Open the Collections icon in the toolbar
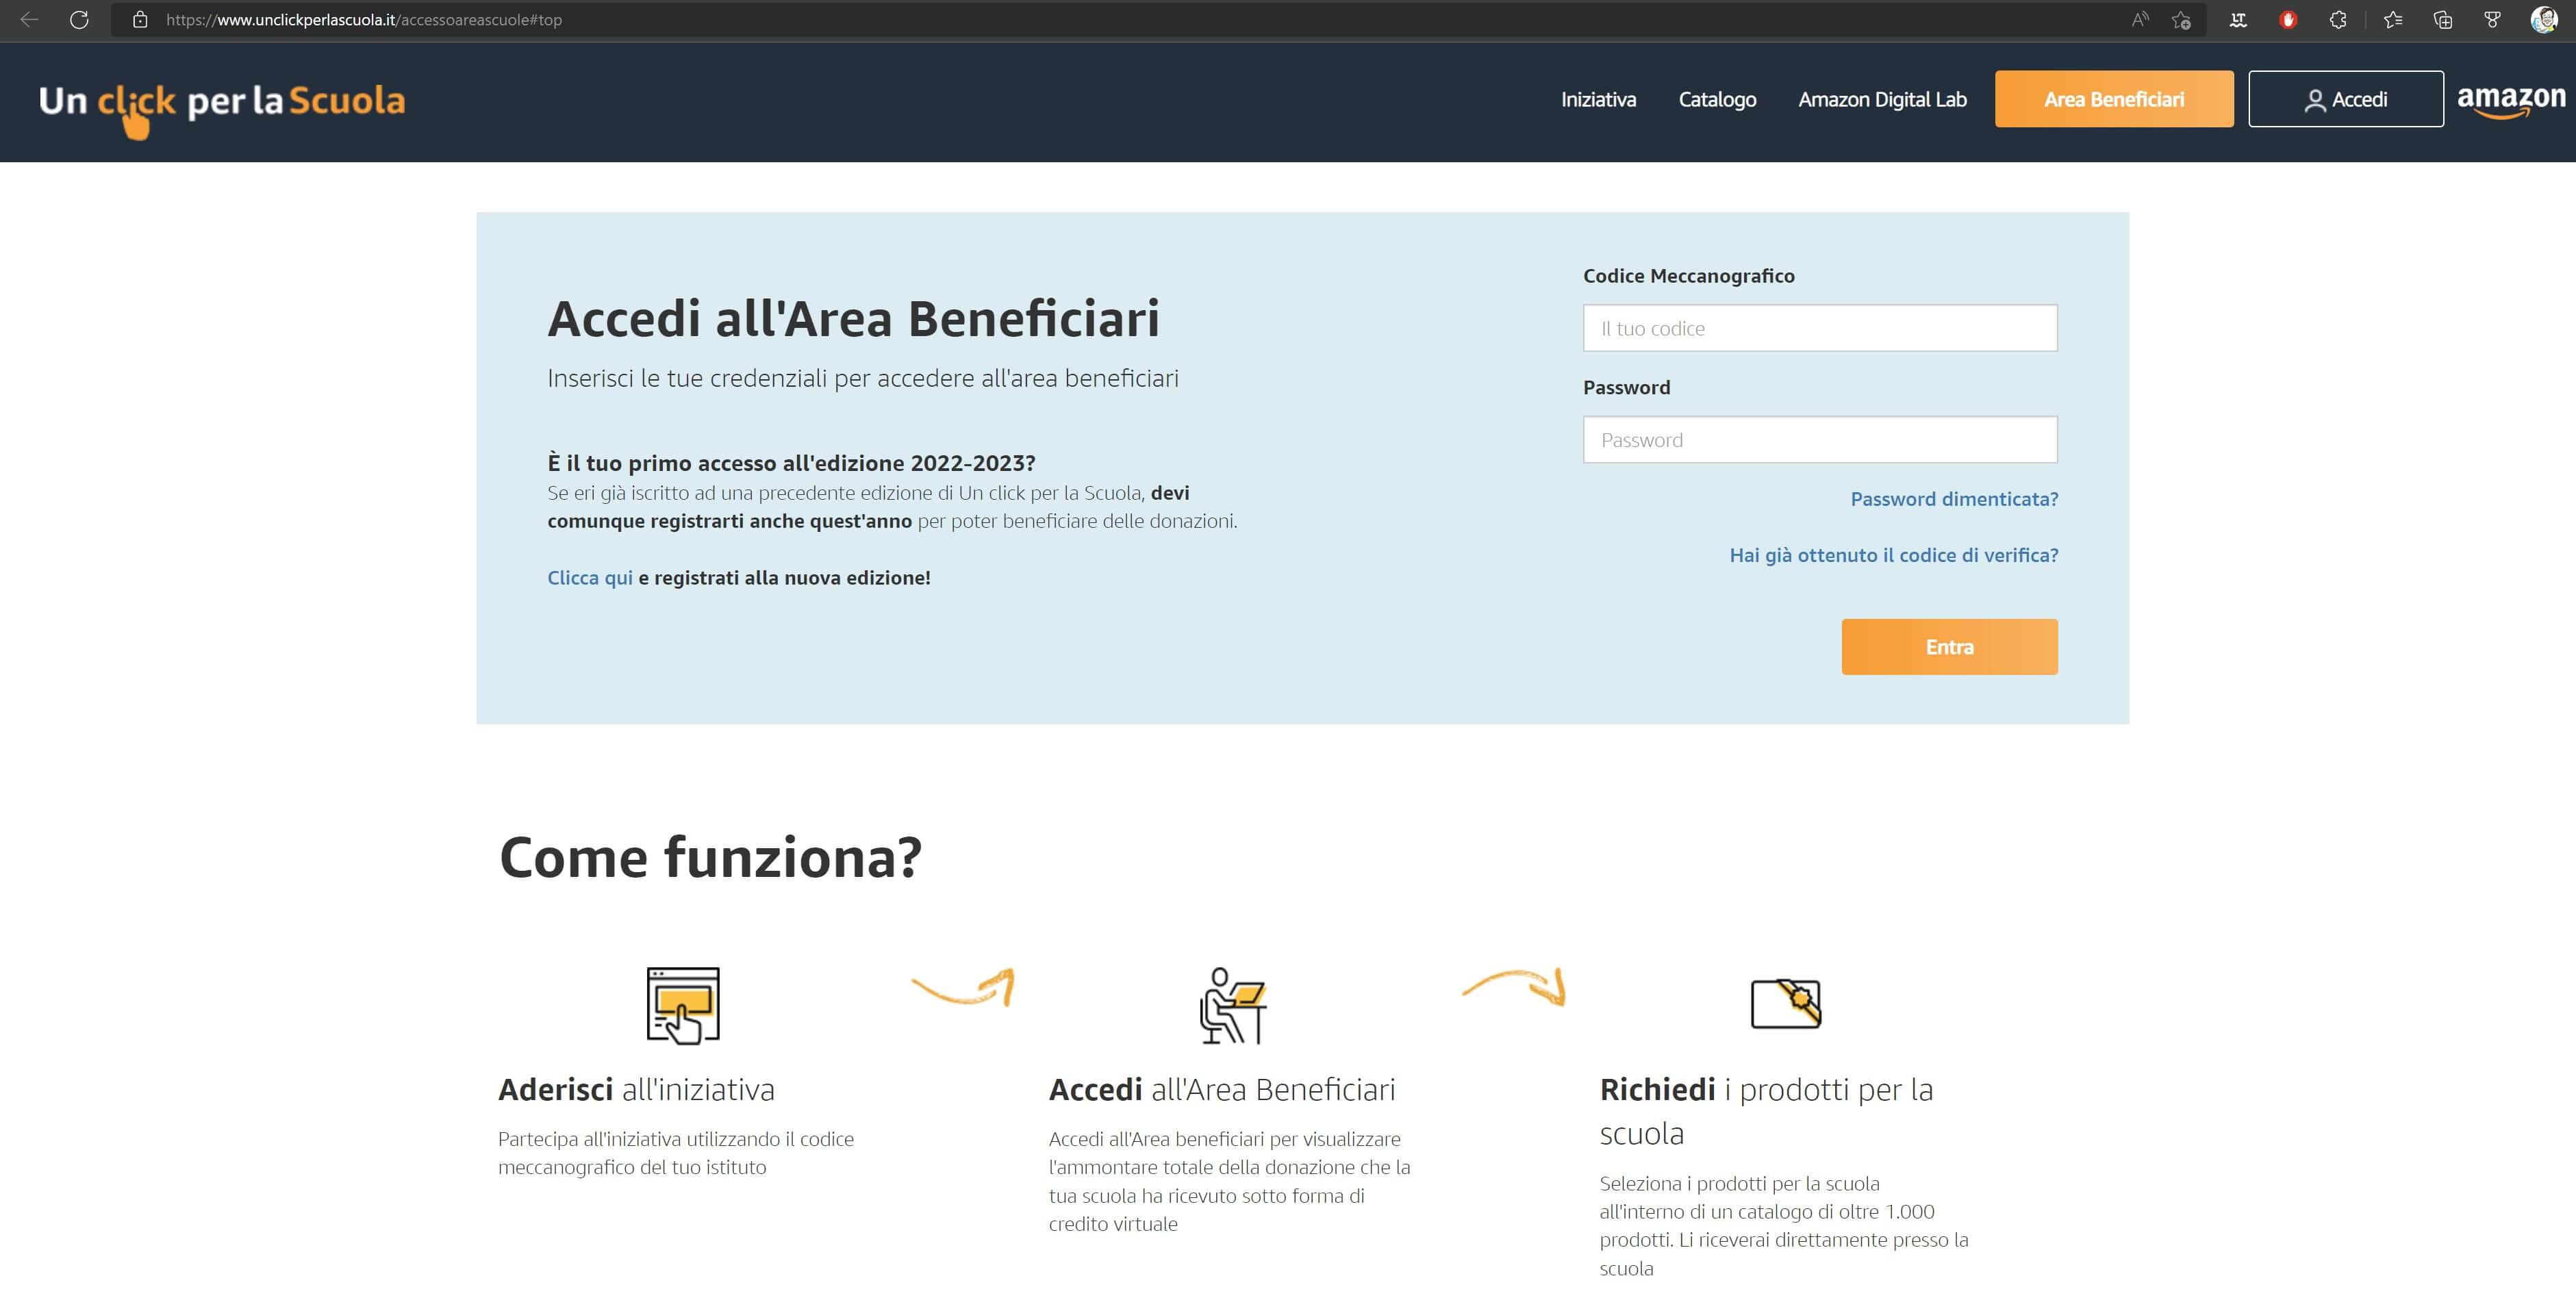Screen dimensions: 2576x1300 [x=2443, y=19]
